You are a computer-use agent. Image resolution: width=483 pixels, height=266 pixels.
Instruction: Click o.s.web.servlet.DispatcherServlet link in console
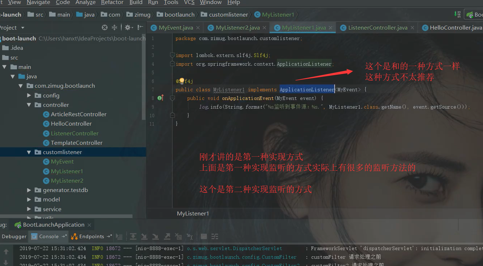point(235,248)
